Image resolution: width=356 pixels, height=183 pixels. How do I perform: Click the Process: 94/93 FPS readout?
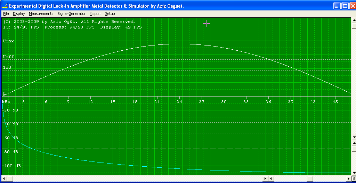coord(70,27)
